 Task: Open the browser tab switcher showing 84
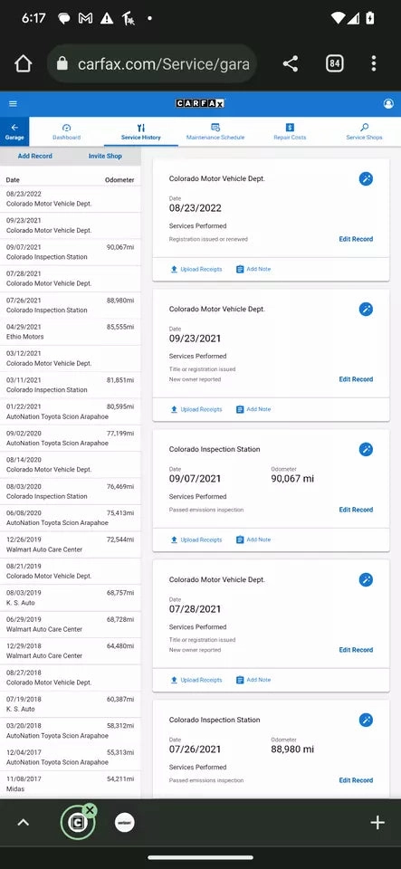click(334, 63)
